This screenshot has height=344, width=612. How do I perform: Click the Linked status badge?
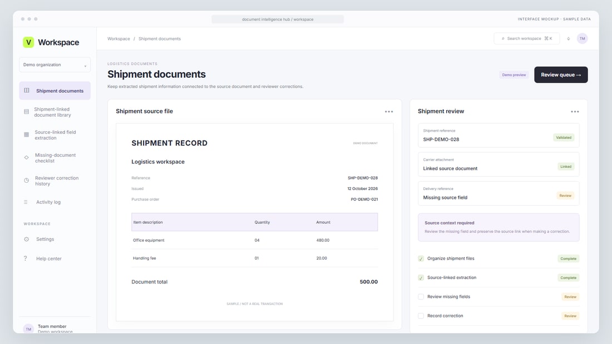click(566, 167)
